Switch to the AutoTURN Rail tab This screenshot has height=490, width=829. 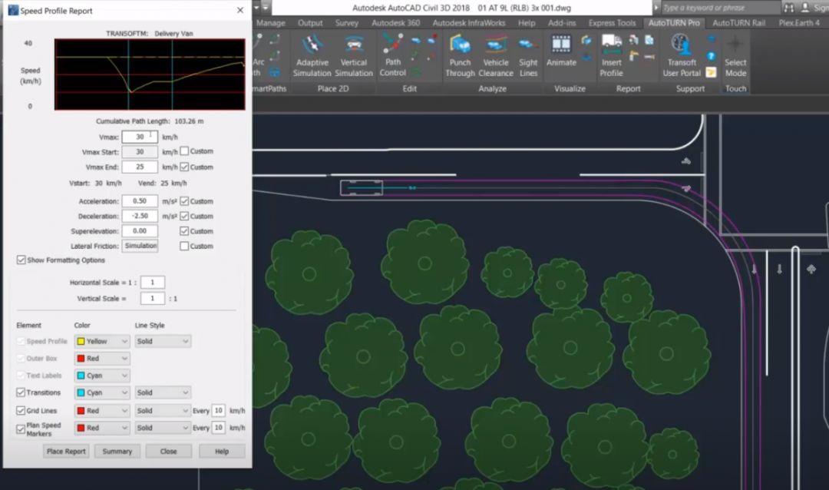point(738,23)
